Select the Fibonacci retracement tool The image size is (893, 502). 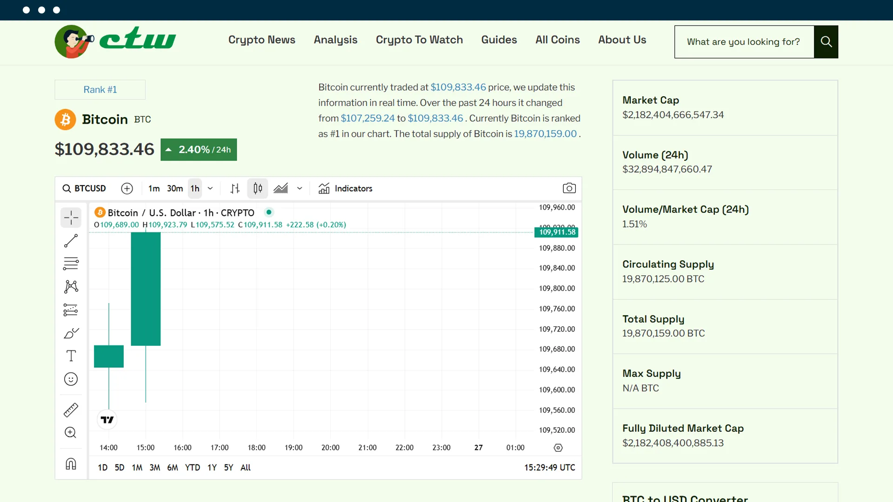pyautogui.click(x=71, y=264)
